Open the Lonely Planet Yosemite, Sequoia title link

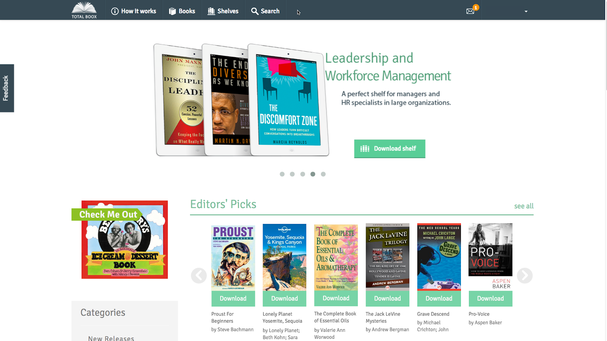283,318
